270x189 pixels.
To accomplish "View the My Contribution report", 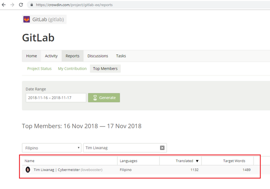I will (72, 69).
